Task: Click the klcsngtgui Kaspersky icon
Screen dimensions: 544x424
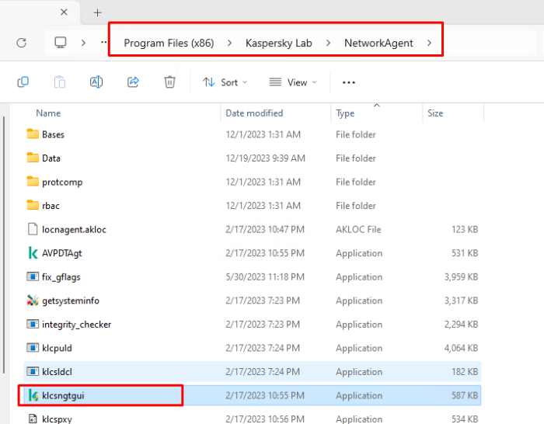Action: pyautogui.click(x=33, y=395)
